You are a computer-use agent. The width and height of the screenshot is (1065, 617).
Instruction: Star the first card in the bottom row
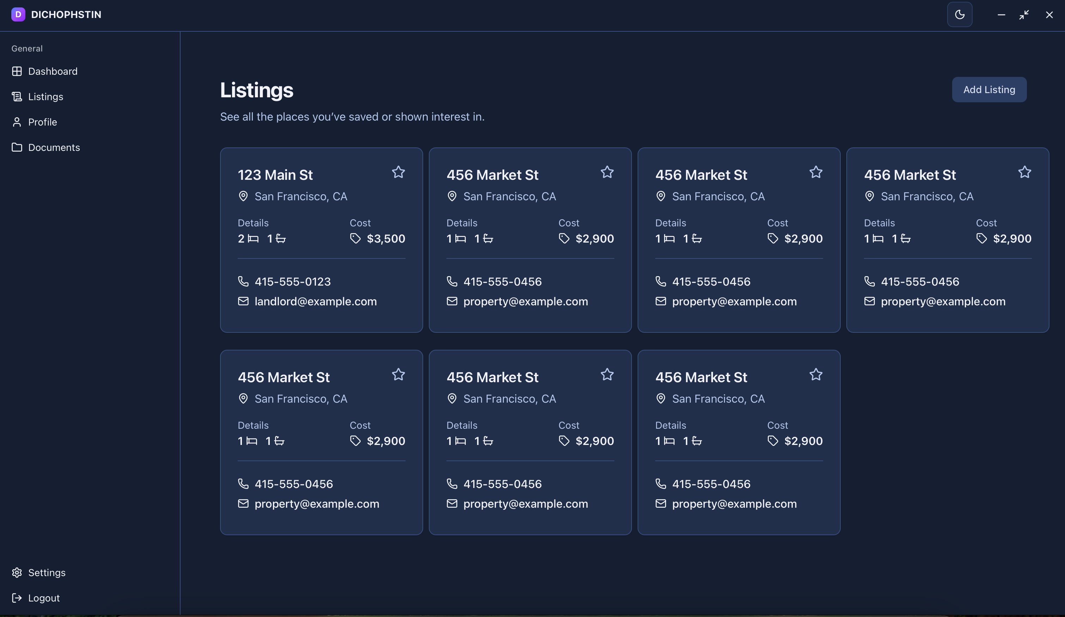398,374
